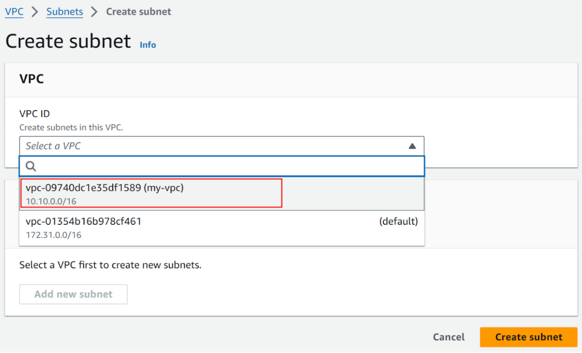Viewport: 582px width, 353px height.
Task: Click the Cancel button
Action: [x=449, y=337]
